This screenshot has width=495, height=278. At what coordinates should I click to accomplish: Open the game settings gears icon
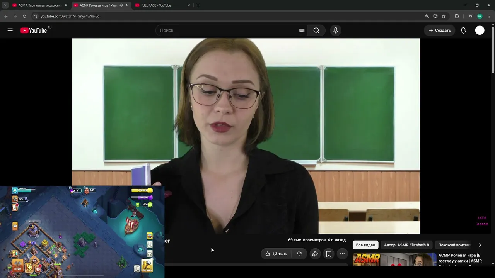click(150, 253)
